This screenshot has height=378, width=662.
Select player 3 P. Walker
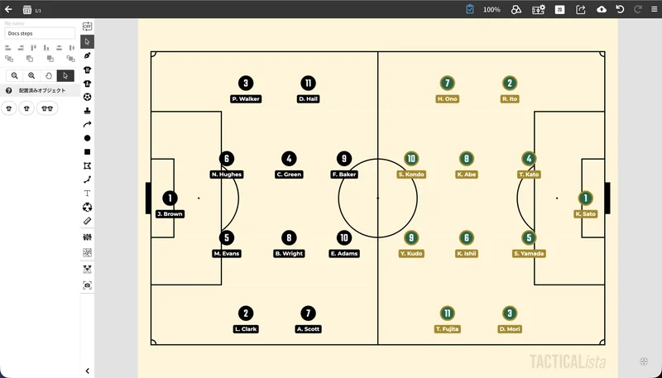[x=246, y=83]
